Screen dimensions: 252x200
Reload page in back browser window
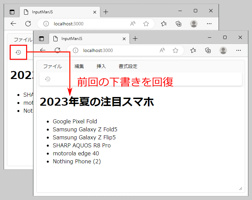click(x=28, y=24)
